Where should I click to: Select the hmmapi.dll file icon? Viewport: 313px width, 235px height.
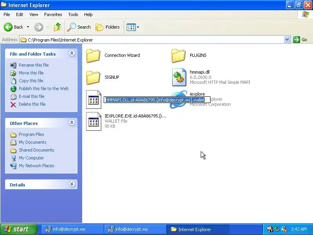pyautogui.click(x=179, y=77)
